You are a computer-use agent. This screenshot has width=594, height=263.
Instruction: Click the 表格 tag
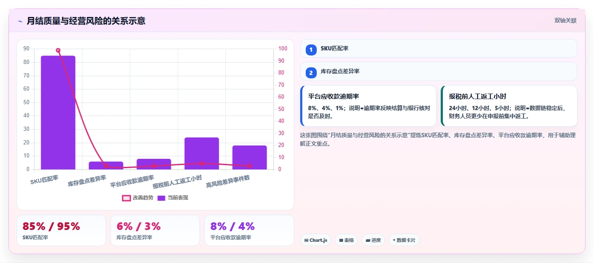coord(346,240)
